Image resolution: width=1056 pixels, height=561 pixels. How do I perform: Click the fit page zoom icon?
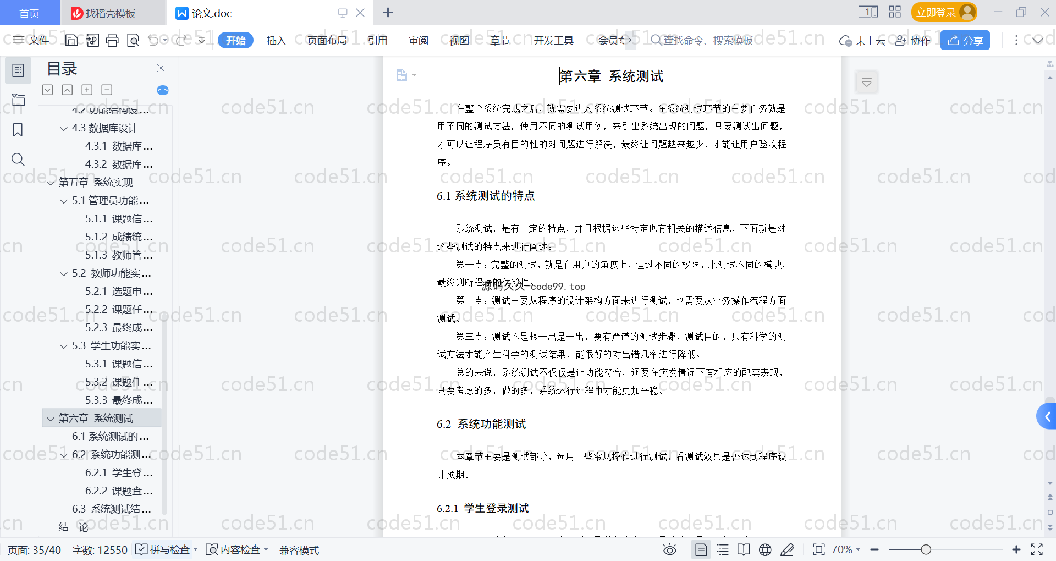pos(819,549)
